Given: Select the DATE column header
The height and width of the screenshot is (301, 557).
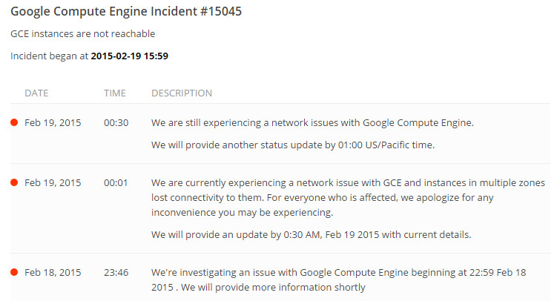Looking at the screenshot, I should tap(36, 93).
